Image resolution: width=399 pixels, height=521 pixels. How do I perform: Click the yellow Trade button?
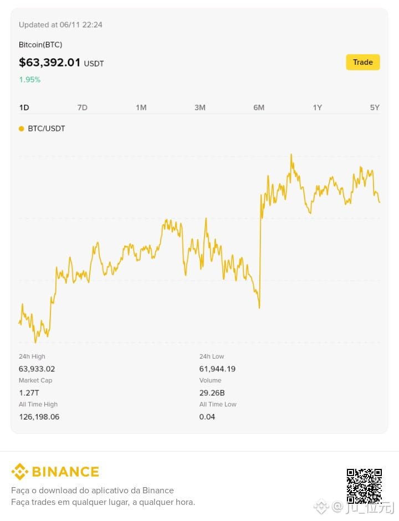tap(363, 62)
